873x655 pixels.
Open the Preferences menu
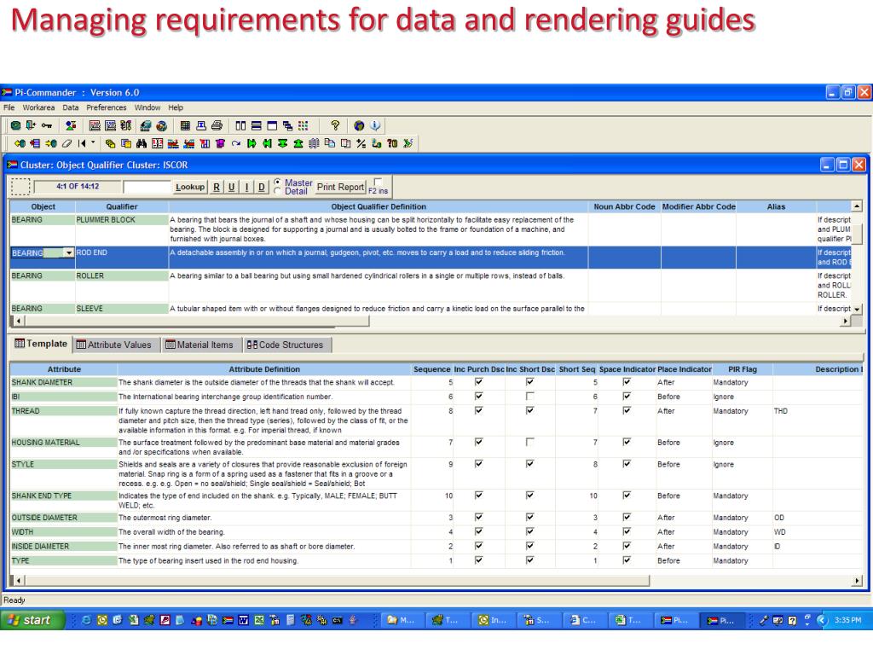[x=107, y=107]
